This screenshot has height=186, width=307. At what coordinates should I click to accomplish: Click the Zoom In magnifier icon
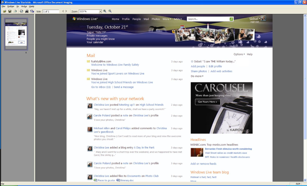pos(105,11)
